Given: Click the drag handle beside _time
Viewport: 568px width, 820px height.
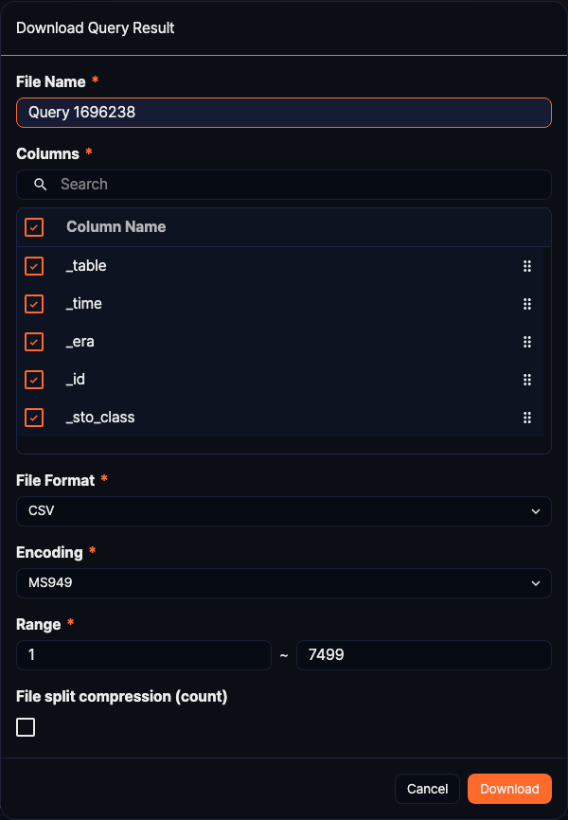Looking at the screenshot, I should 527,304.
